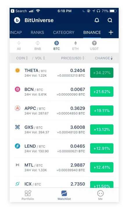Tap GXS +13.12% change button
Image resolution: width=128 pixels, height=210 pixels.
(x=102, y=130)
